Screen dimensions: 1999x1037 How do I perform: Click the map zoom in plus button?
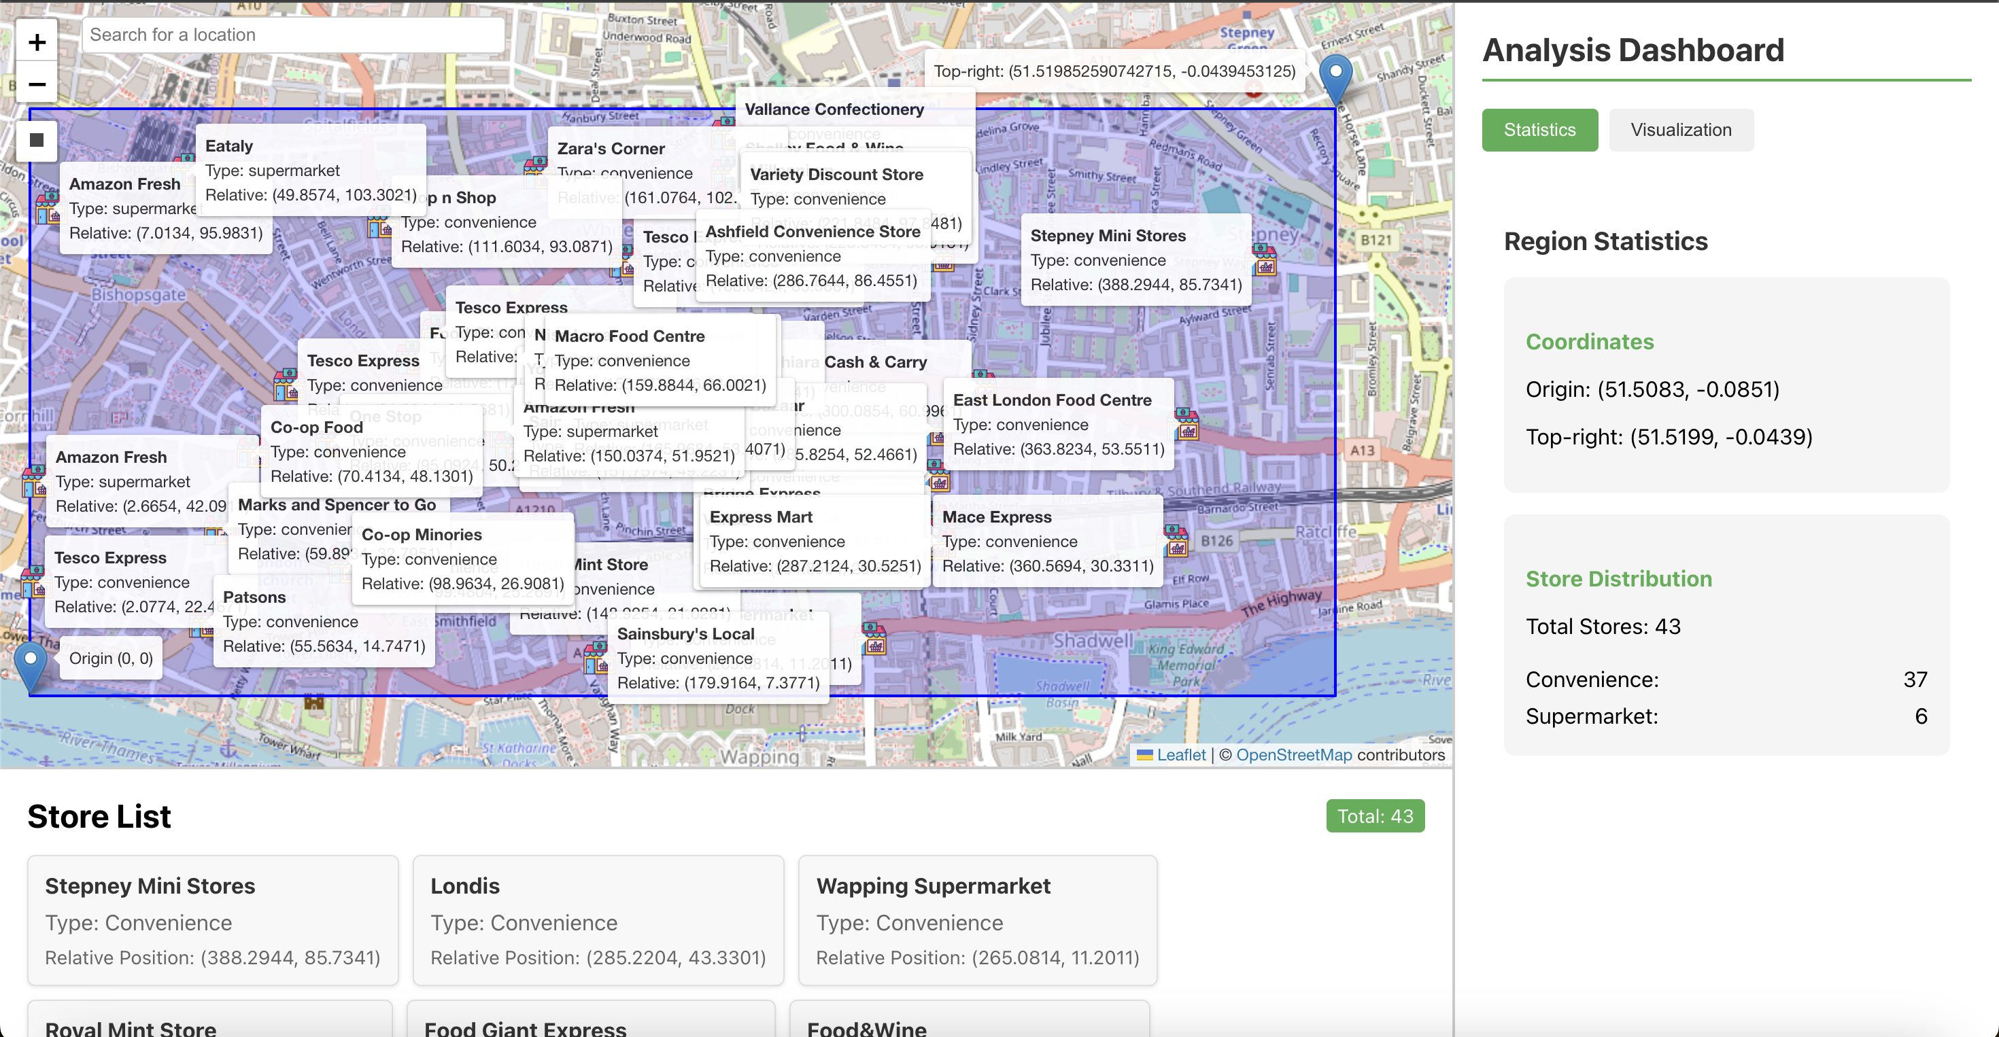click(37, 43)
